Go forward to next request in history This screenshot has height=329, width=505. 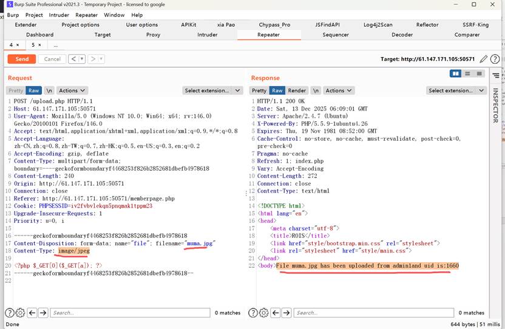[93, 59]
